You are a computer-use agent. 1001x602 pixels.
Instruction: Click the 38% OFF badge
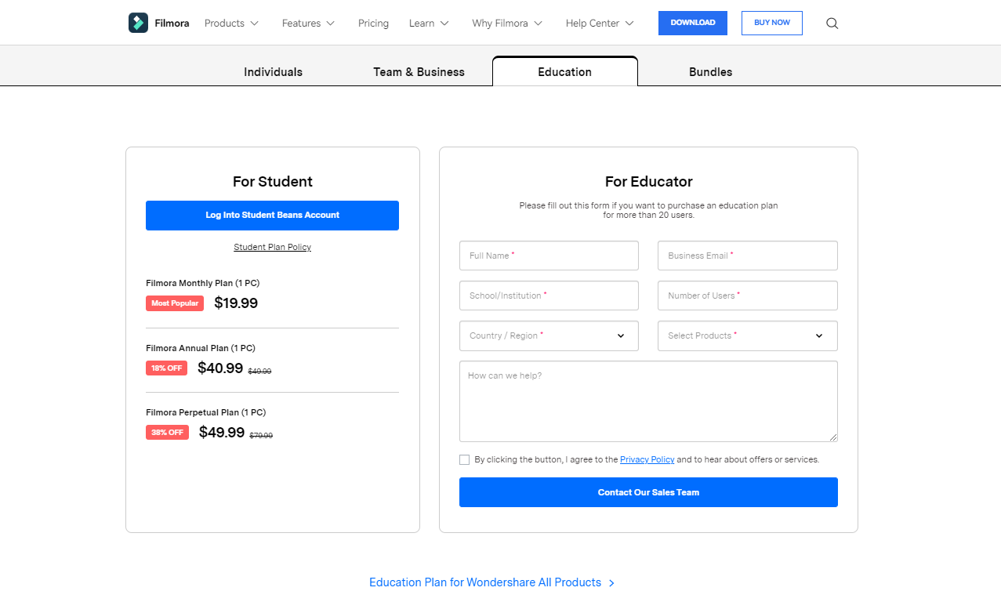point(167,433)
